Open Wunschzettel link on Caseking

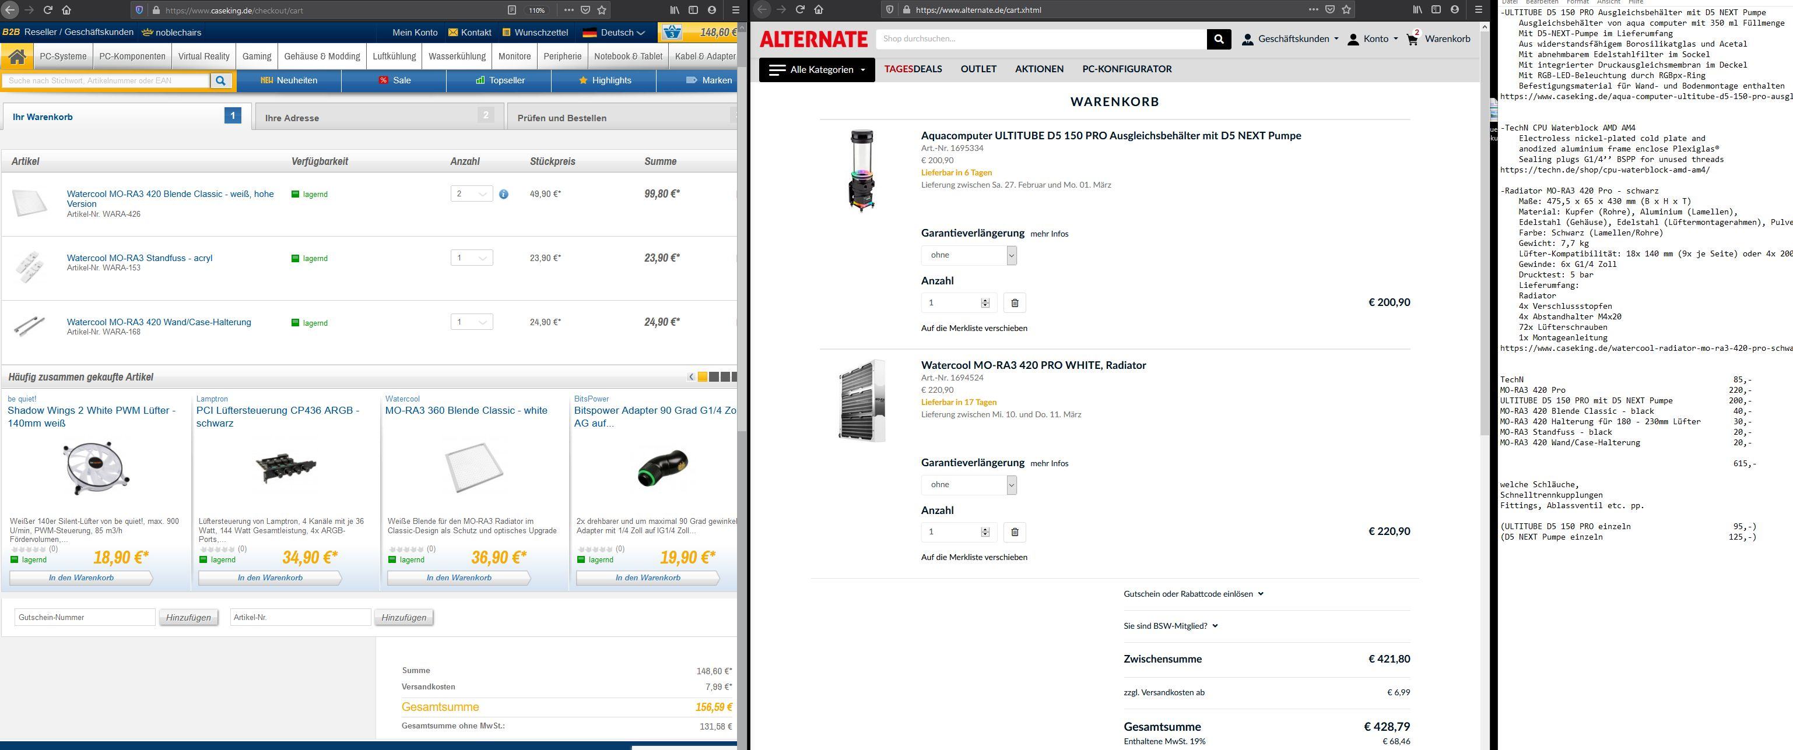535,32
